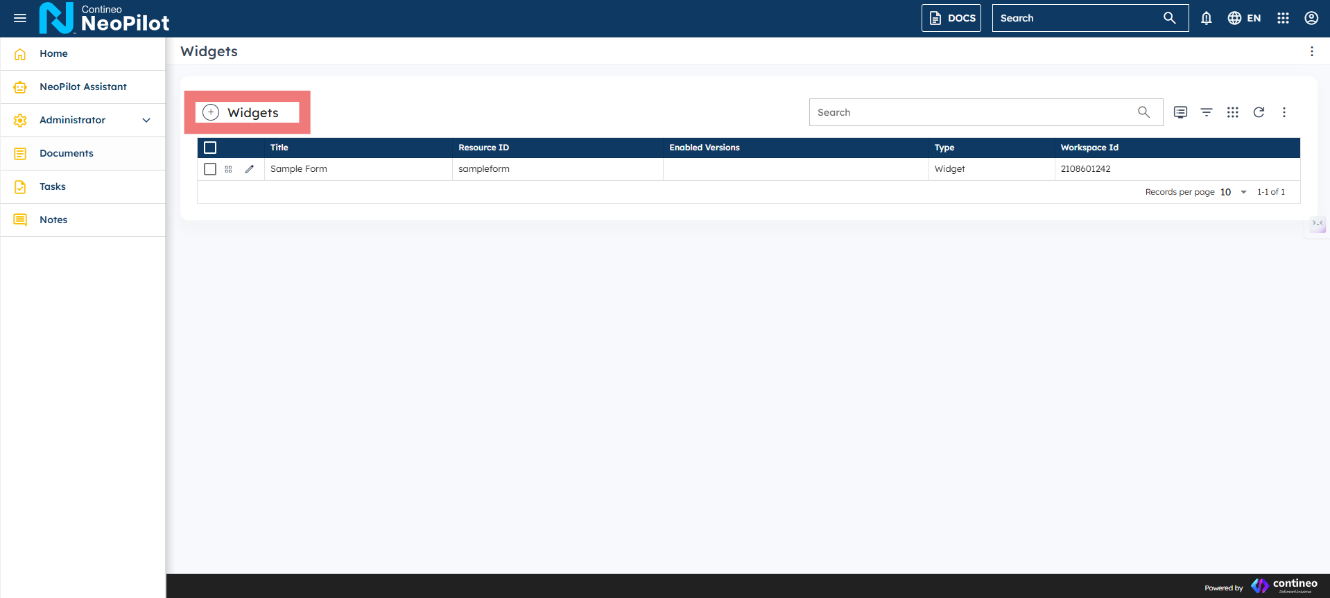The height and width of the screenshot is (598, 1330).
Task: Sort by Title column header
Action: click(279, 148)
